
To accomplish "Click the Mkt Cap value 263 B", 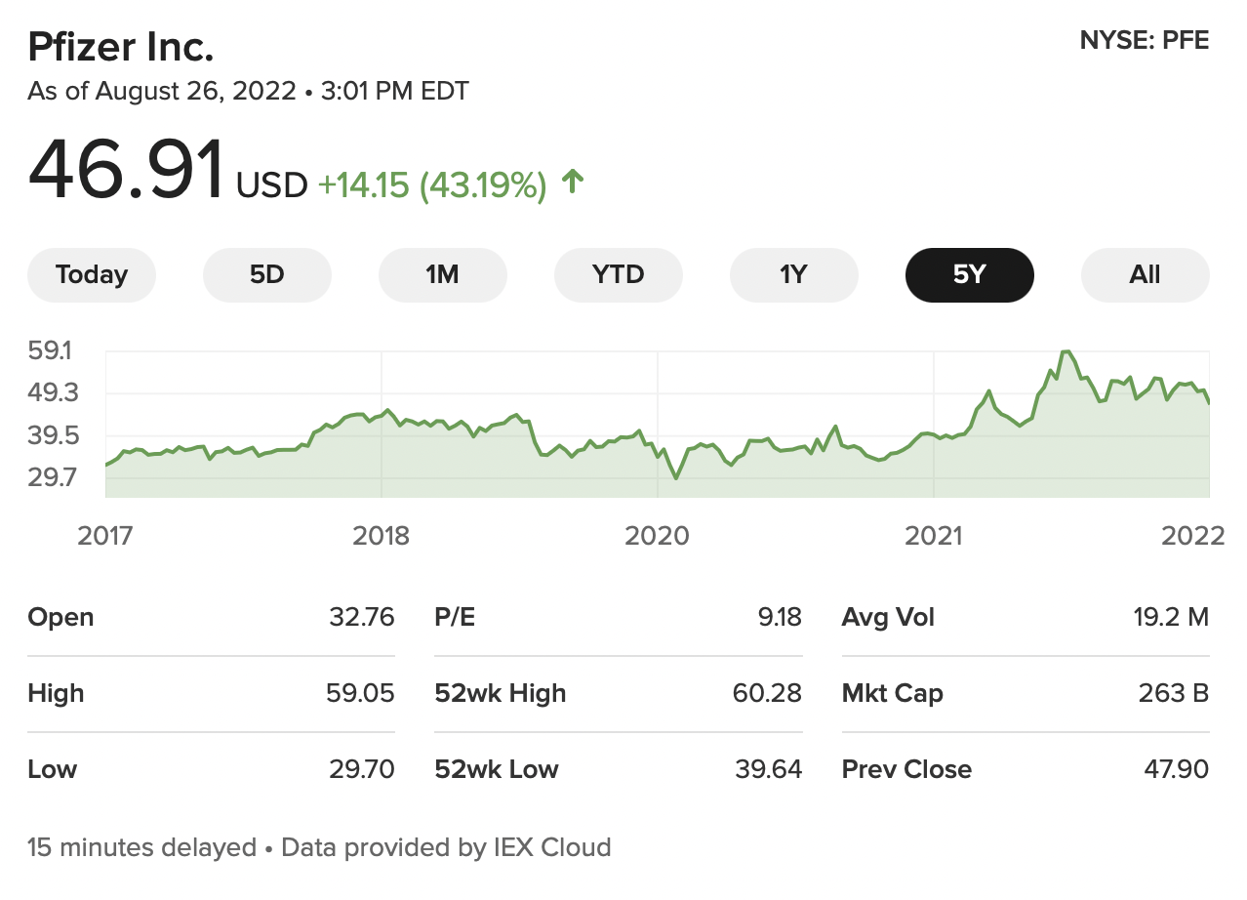I will coord(1173,694).
